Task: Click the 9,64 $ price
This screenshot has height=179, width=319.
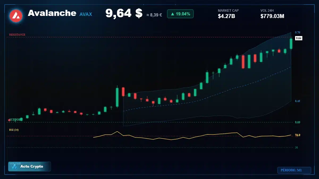Action: [x=124, y=13]
